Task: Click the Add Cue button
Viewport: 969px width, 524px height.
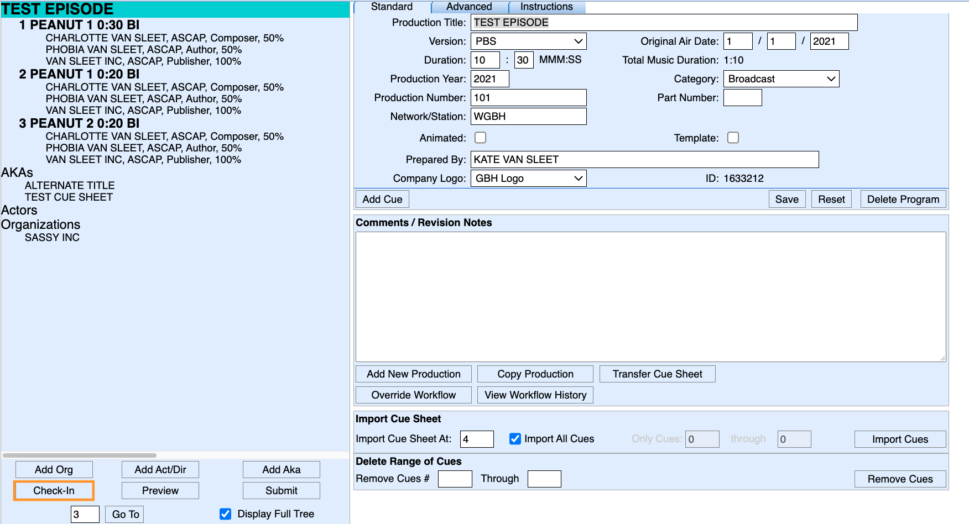Action: (x=382, y=200)
